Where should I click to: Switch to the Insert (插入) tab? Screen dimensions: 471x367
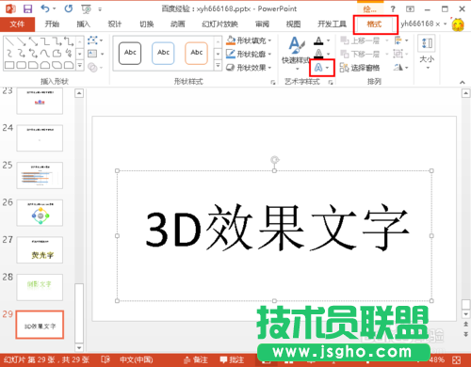[83, 24]
